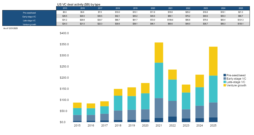Click the 2021 column header in table
Screen dimensions: 254x135
[x=170, y=8]
